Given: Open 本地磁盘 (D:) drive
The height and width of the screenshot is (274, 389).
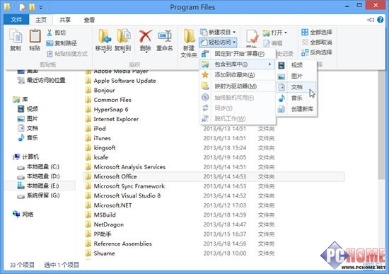Looking at the screenshot, I should point(38,176).
